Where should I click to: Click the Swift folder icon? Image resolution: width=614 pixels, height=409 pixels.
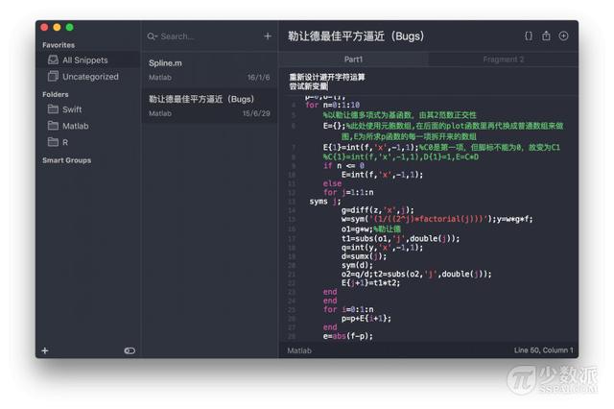point(53,109)
